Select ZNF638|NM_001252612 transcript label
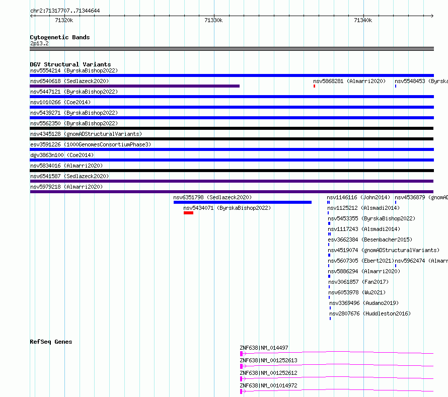This screenshot has height=397, width=448. coord(269,373)
